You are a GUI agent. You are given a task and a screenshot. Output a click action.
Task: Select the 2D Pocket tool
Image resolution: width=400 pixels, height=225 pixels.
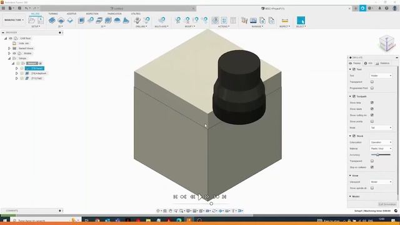tap(61, 20)
